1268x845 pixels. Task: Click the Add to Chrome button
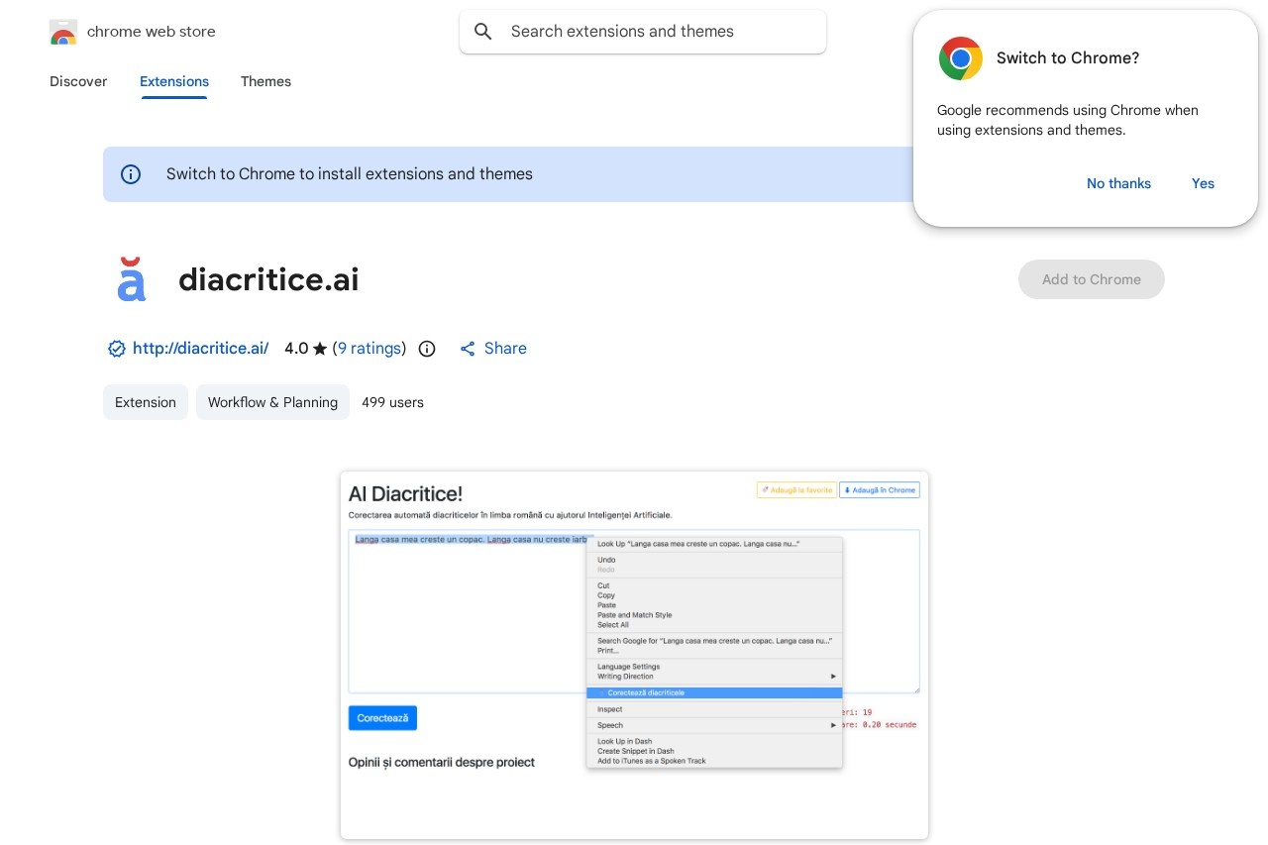coord(1091,279)
